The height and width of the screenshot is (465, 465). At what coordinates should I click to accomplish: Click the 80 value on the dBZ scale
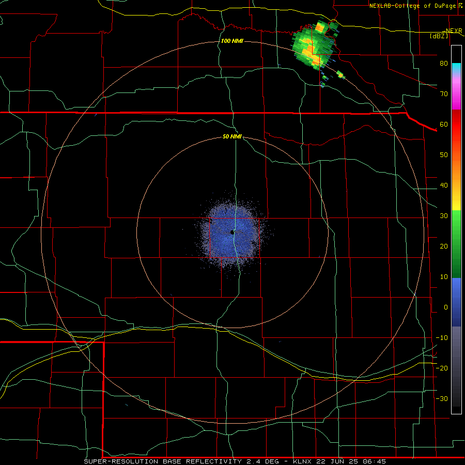click(x=444, y=64)
